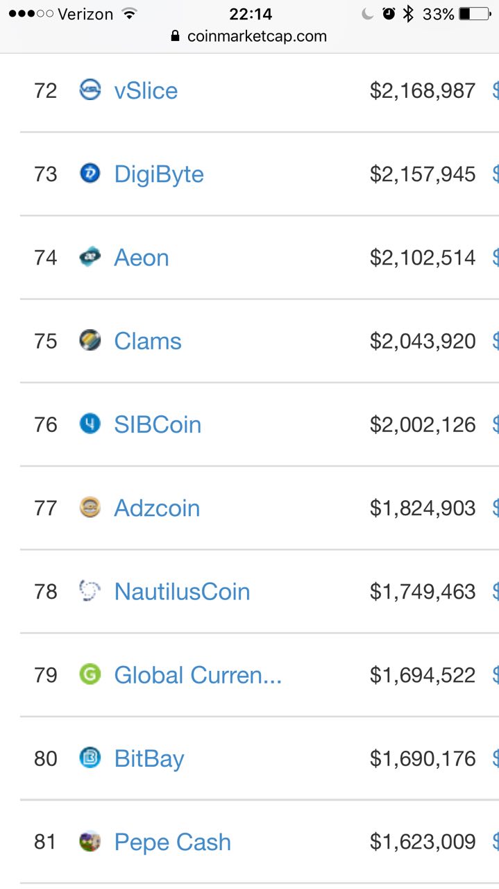Screen dimensions: 499x889
Task: Select the NautilusCoin swirl icon
Action: [90, 591]
